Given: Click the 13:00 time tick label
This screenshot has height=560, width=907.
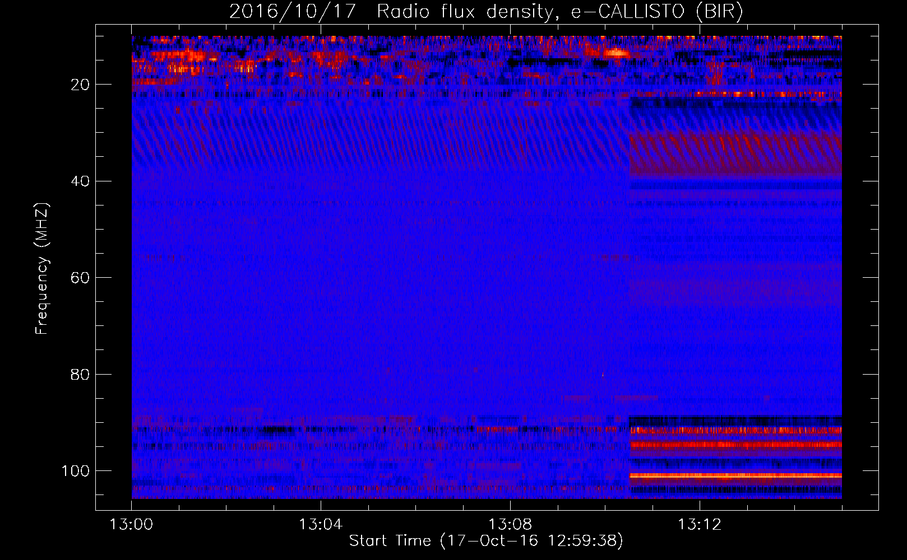Looking at the screenshot, I should [x=131, y=525].
